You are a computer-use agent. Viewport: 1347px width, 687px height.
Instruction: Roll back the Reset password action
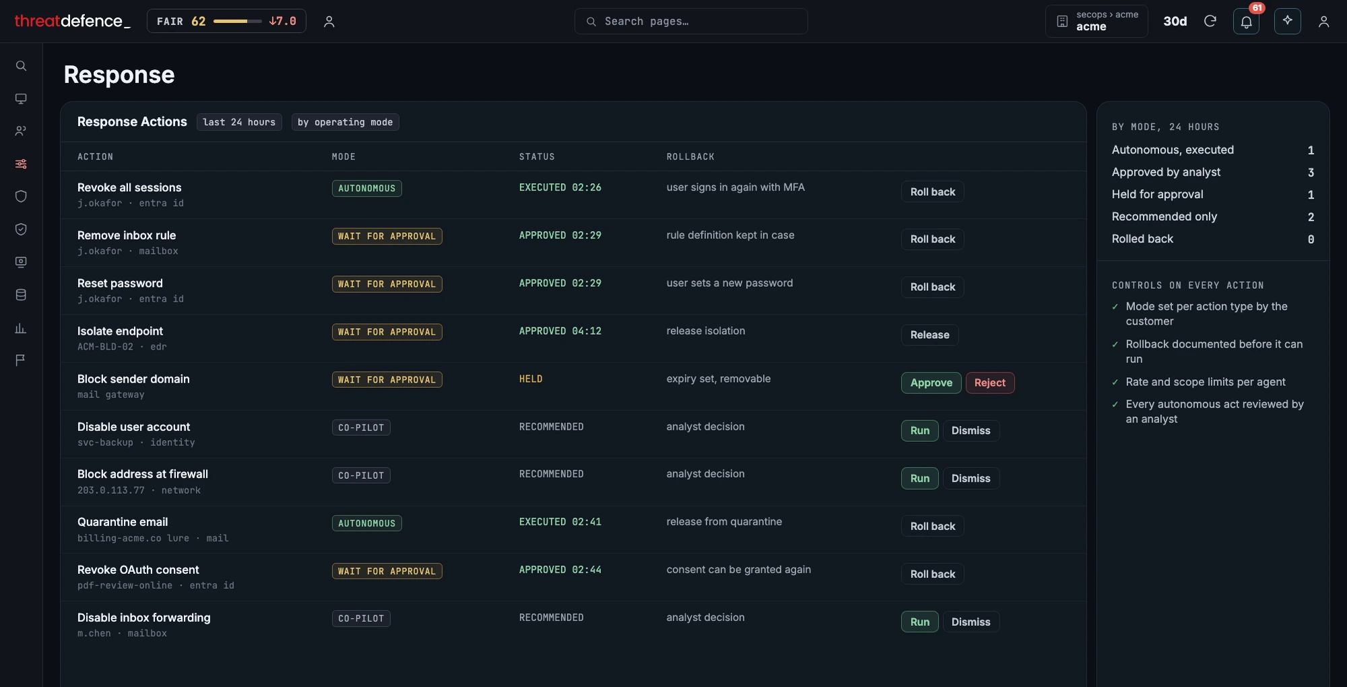tap(932, 287)
